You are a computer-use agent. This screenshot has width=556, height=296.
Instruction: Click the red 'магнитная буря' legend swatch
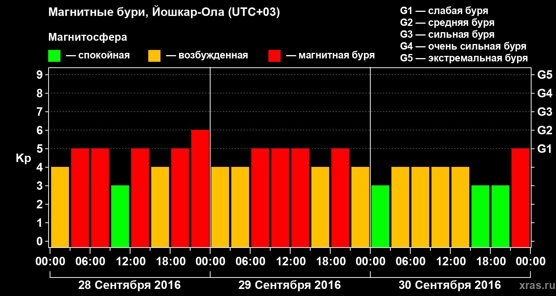coord(274,56)
